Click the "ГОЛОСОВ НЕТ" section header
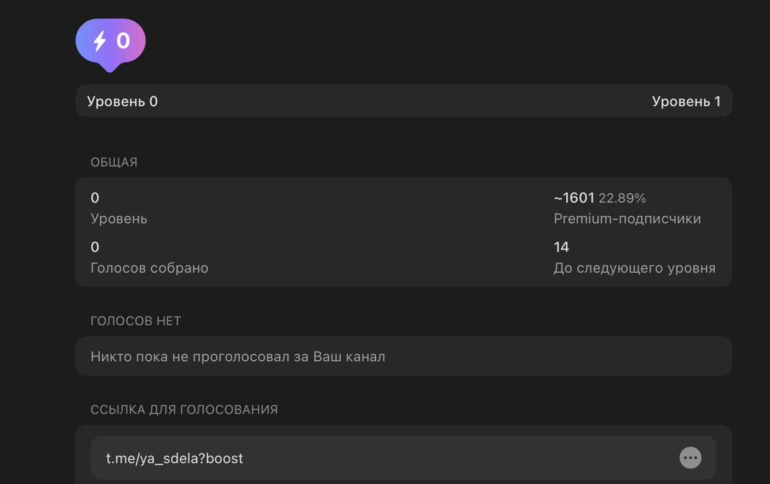This screenshot has height=484, width=770. [x=135, y=321]
